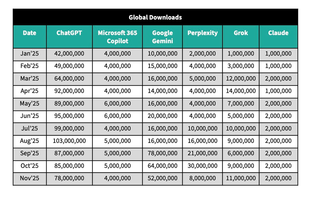Click the Nov'25 row label
The image size is (312, 202).
coord(29,178)
